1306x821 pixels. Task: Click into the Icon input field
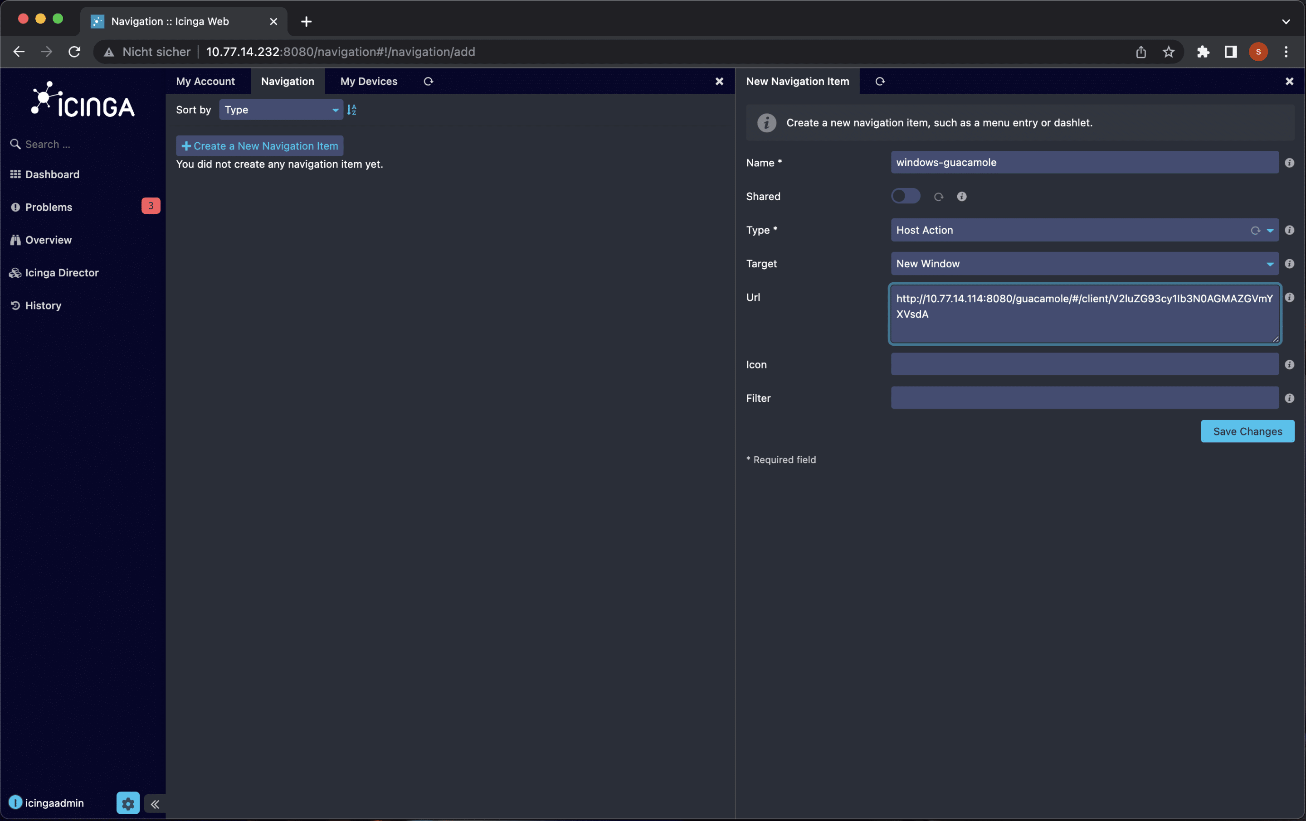pos(1084,365)
